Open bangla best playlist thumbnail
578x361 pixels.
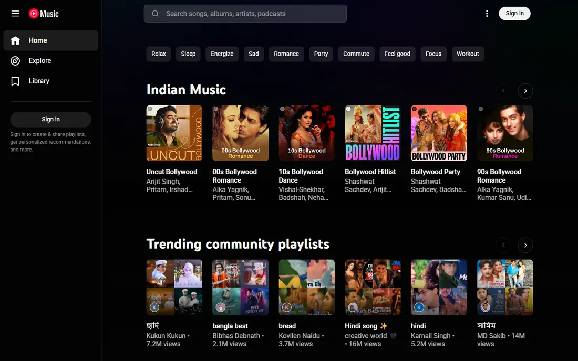click(x=240, y=288)
